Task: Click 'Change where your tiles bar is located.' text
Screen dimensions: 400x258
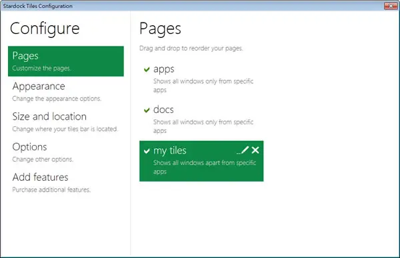Action: pyautogui.click(x=65, y=129)
